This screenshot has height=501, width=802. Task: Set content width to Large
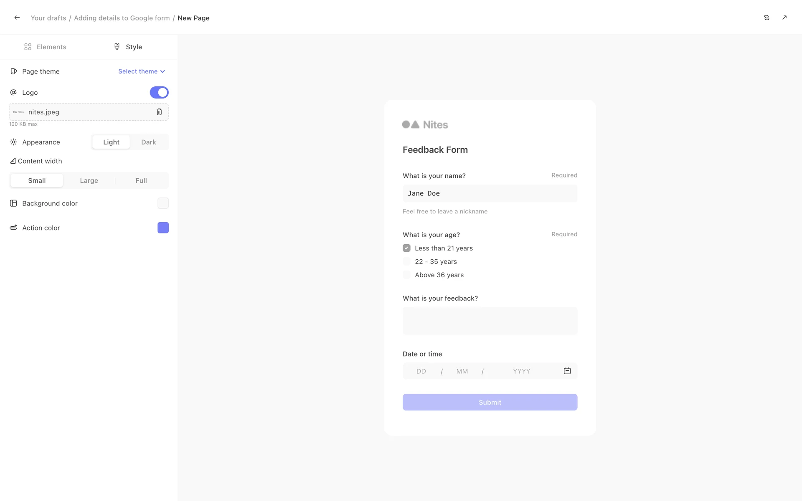click(x=89, y=180)
